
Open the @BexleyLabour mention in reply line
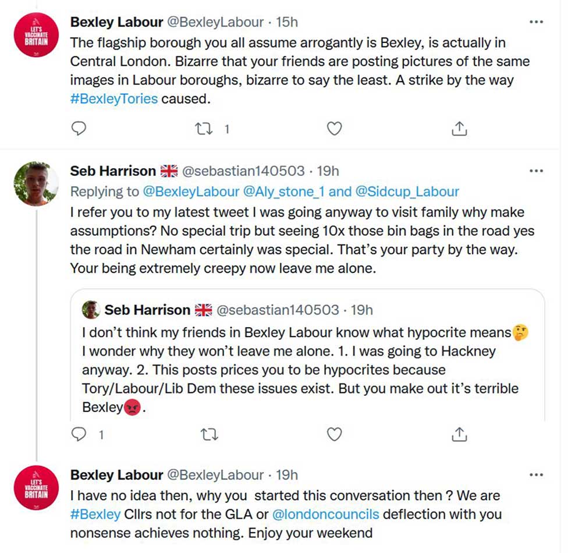(190, 192)
